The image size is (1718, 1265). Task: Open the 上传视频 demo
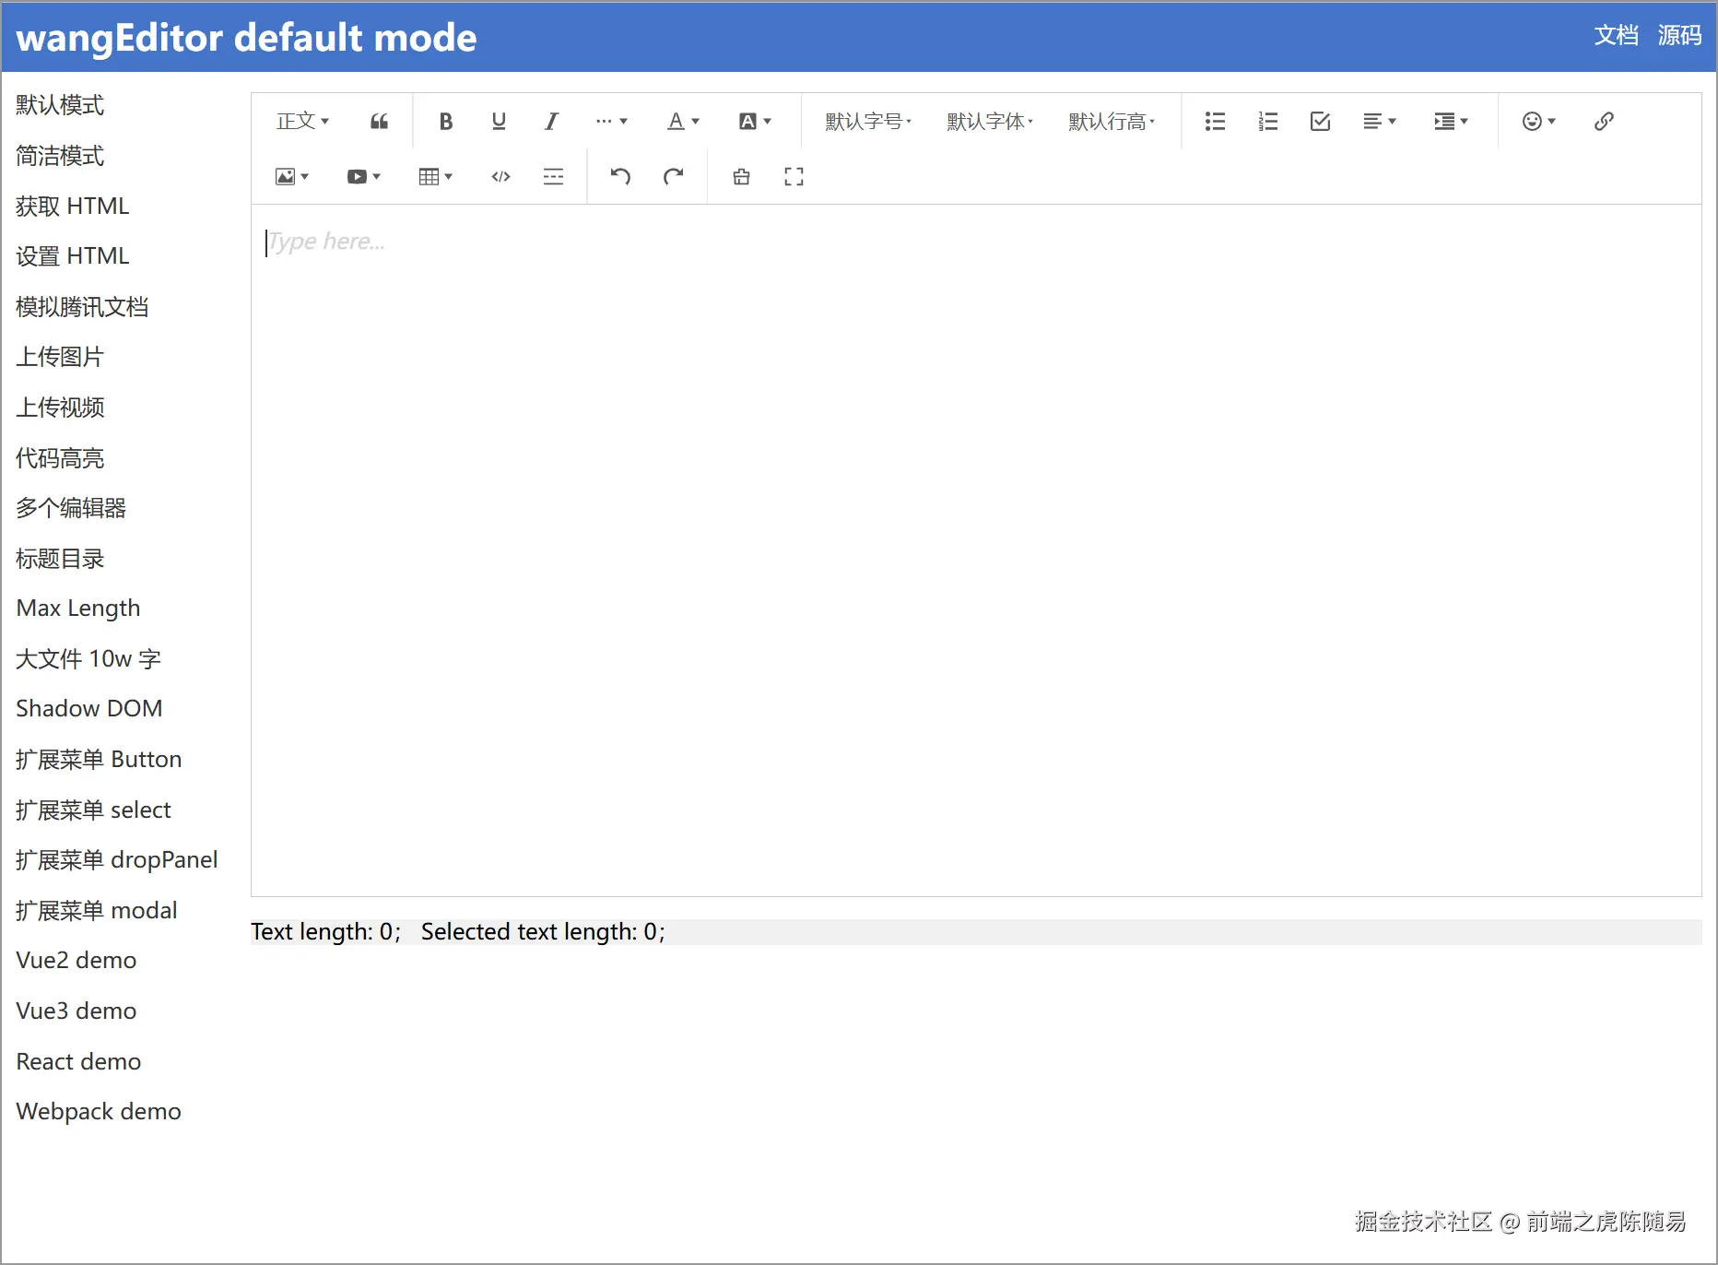pos(60,408)
